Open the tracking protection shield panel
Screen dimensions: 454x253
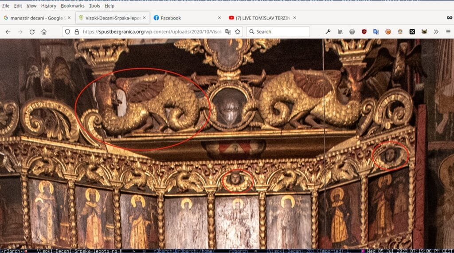[67, 32]
